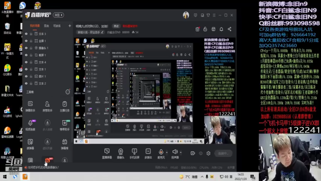
Task: Hide the 摄像头 1 source
Action: click(26, 48)
